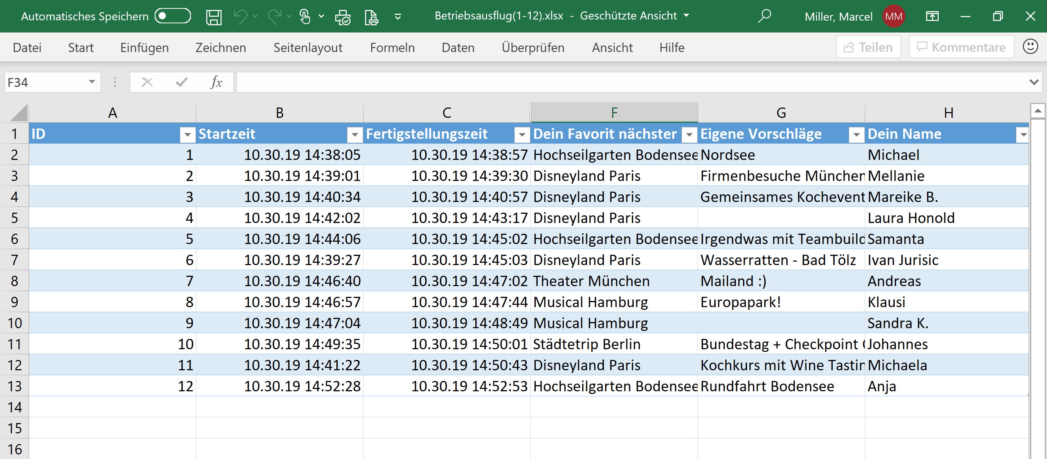The height and width of the screenshot is (459, 1047).
Task: Switch to the Zeichnen tab
Action: pyautogui.click(x=221, y=47)
